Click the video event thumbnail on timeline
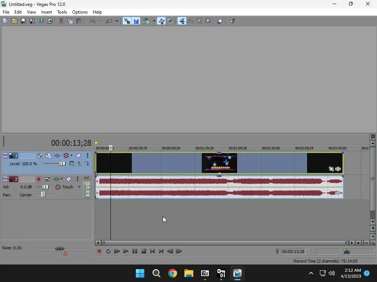The height and width of the screenshot is (282, 377). pos(219,163)
